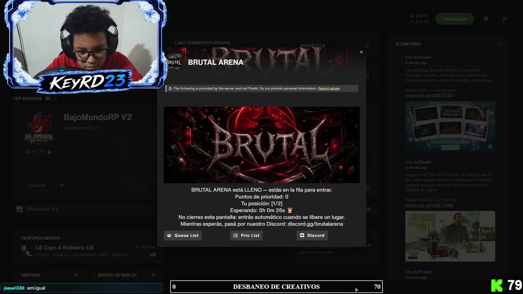
Task: Click the US flag icon on featured server
Action: pyautogui.click(x=152, y=254)
